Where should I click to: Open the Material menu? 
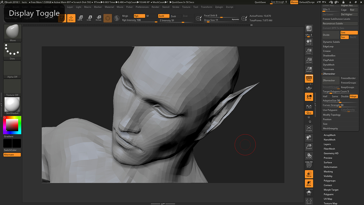click(109, 7)
